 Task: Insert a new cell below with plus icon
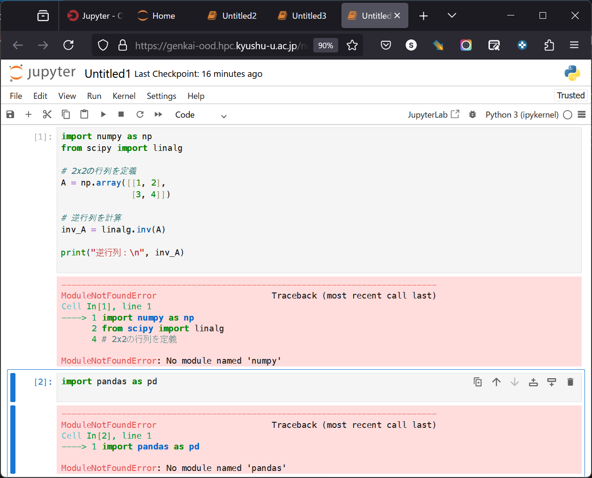29,114
